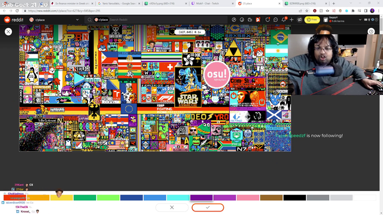This screenshot has height=215, width=383.
Task: Cancel pixel placement with the X button
Action: (x=172, y=207)
